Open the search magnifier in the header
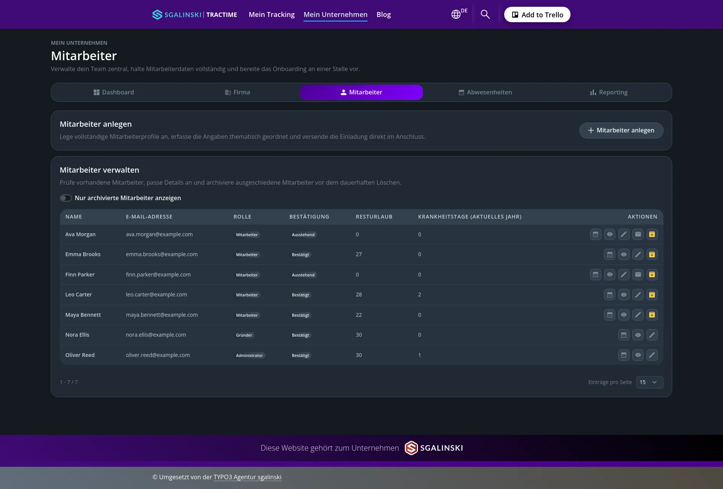The height and width of the screenshot is (489, 723). 485,15
